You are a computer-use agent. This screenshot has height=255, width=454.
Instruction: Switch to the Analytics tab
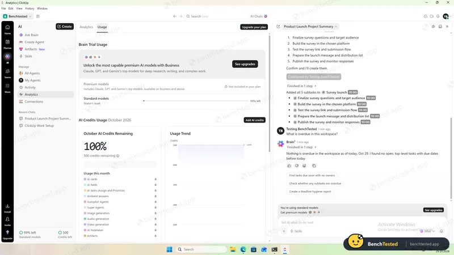pos(86,27)
